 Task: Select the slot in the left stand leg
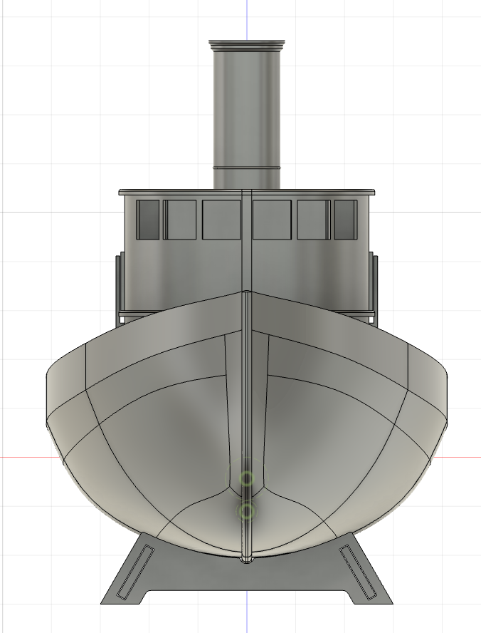pos(135,571)
